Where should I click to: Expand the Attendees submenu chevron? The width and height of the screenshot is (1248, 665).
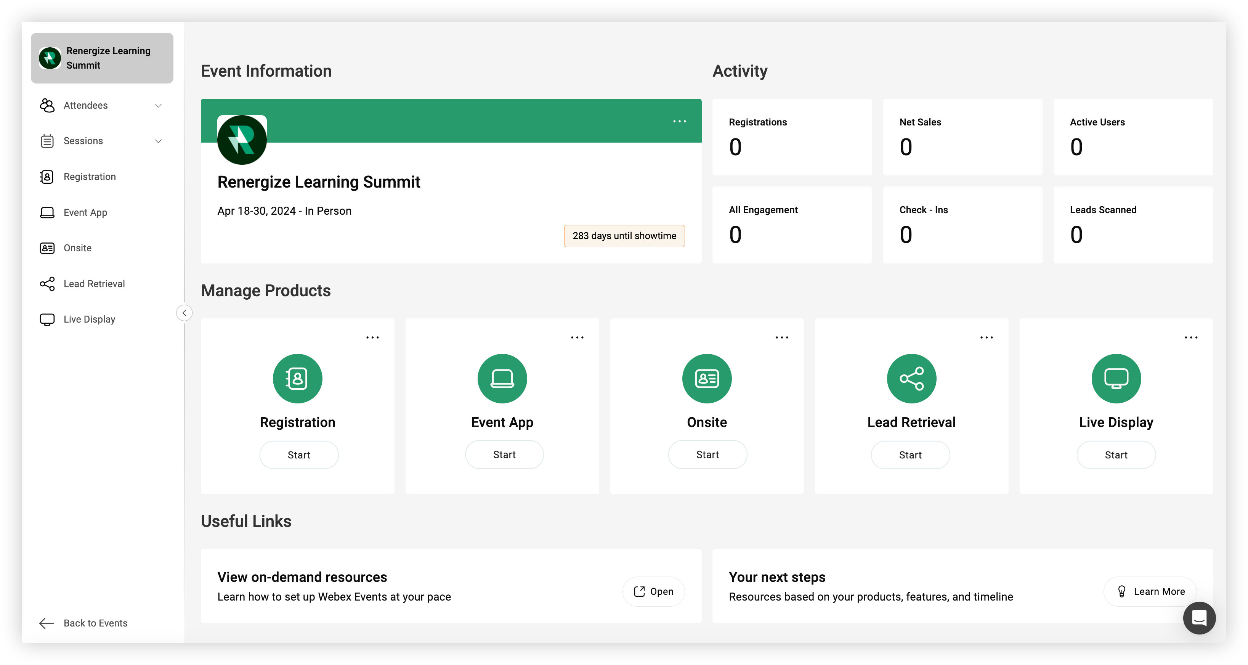pos(158,106)
